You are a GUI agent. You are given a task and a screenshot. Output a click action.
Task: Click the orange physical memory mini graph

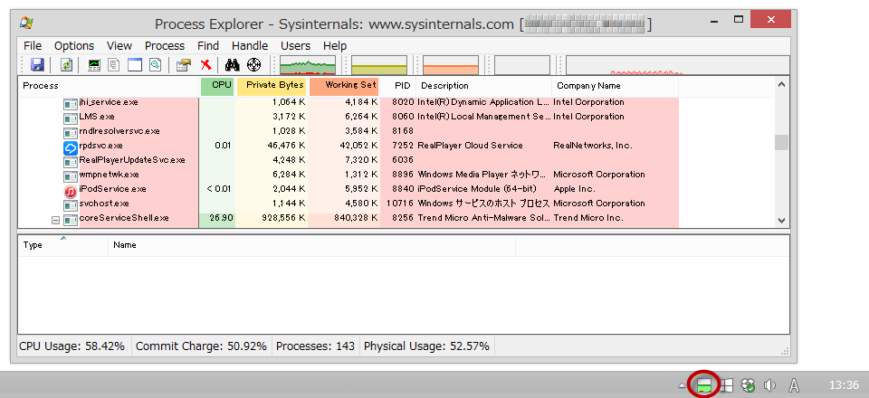point(451,65)
